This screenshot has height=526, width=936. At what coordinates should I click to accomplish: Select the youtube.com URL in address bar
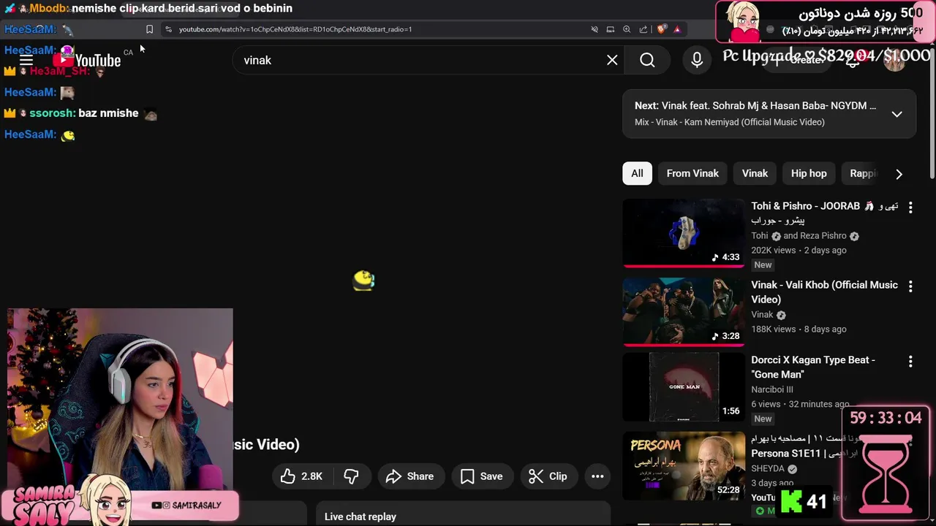point(295,29)
